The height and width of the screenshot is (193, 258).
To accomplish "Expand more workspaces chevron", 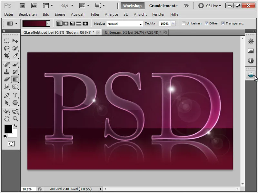I will coord(186,6).
